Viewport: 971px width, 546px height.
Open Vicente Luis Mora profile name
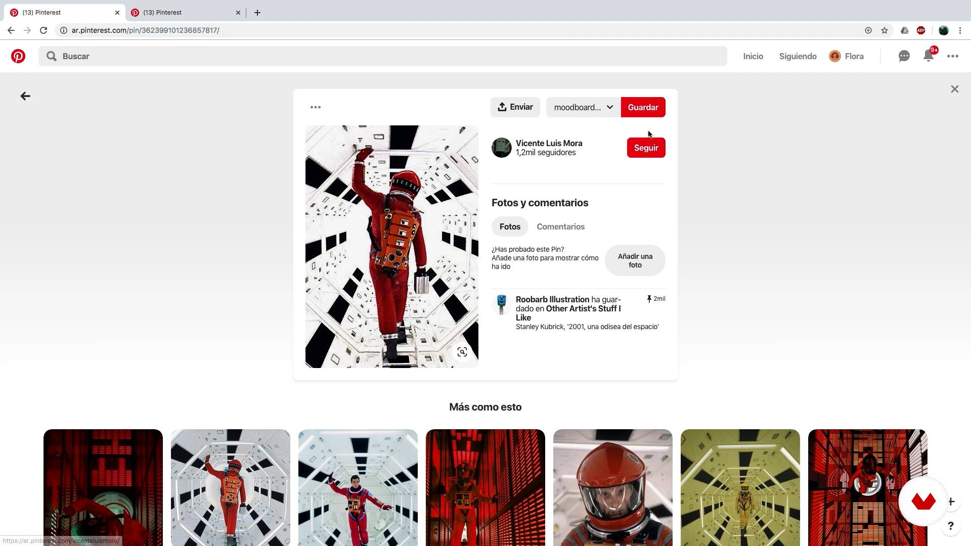point(549,143)
